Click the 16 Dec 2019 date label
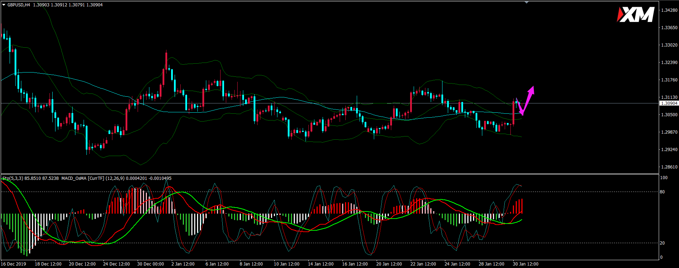Screen dimensions: 679x268 [x=14, y=264]
